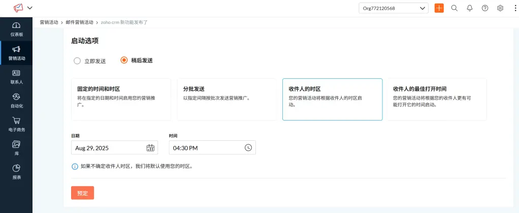Click the orange plus create button
The width and height of the screenshot is (519, 213).
click(x=439, y=8)
